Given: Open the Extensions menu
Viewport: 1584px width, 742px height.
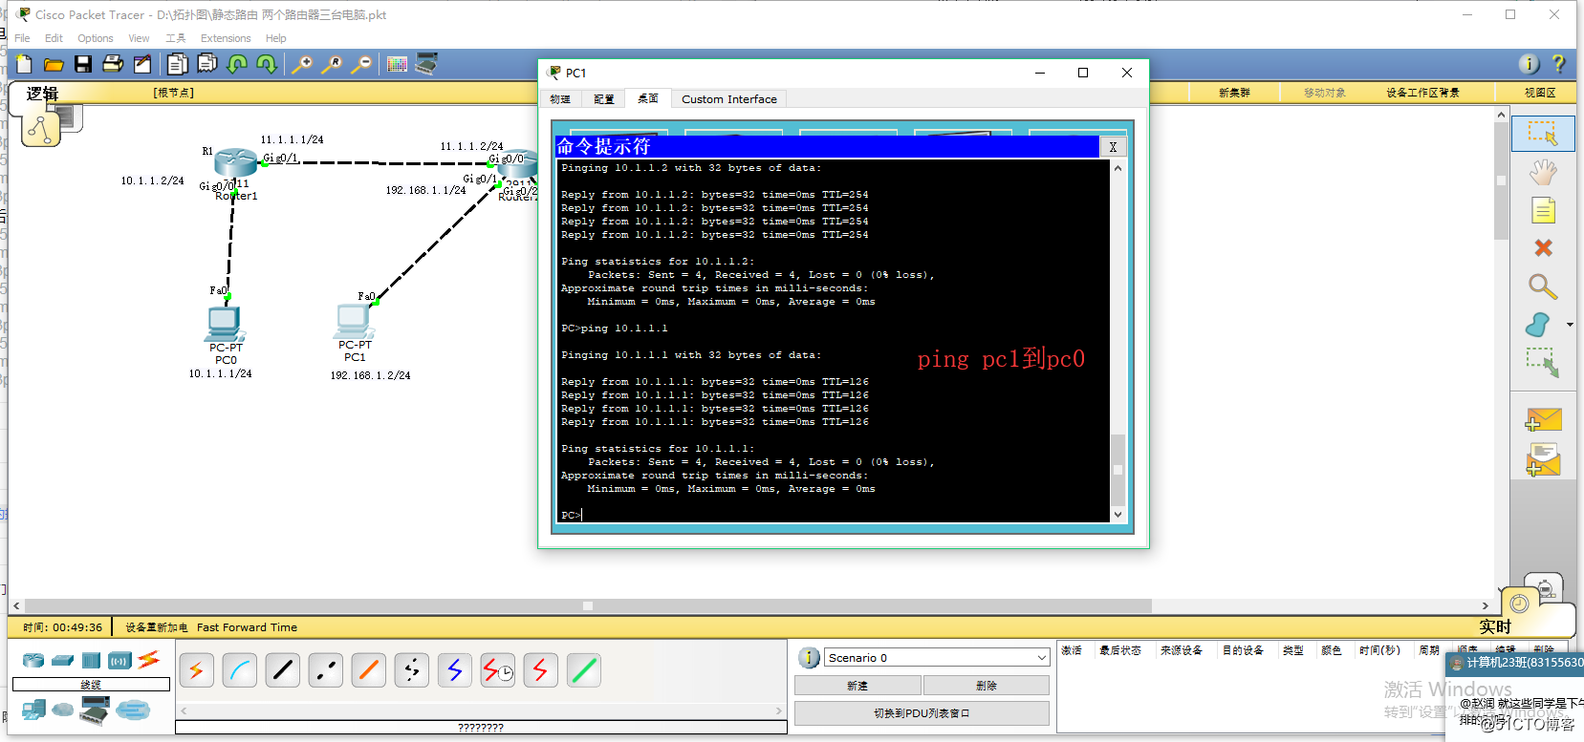Looking at the screenshot, I should (226, 38).
